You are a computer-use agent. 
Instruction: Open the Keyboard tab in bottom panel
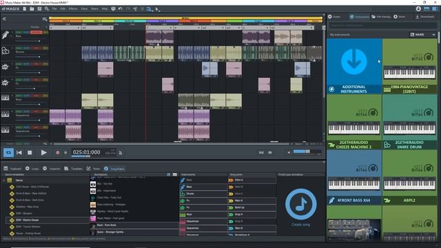point(12,169)
